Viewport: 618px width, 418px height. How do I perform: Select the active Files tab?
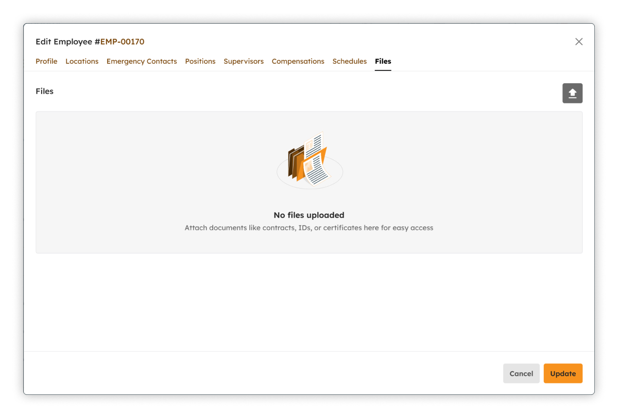point(383,61)
